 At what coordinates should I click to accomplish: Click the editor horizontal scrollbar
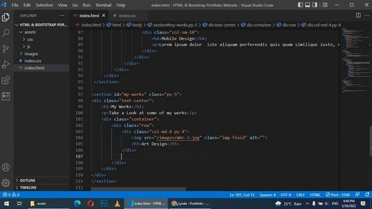[138, 189]
